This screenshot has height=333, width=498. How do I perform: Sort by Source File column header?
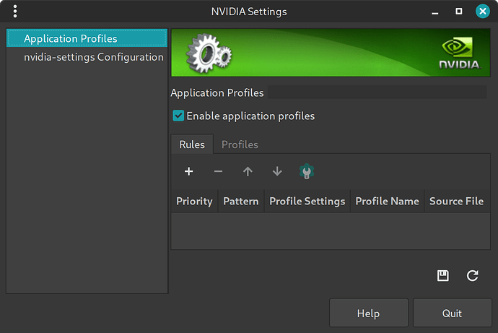coord(456,201)
